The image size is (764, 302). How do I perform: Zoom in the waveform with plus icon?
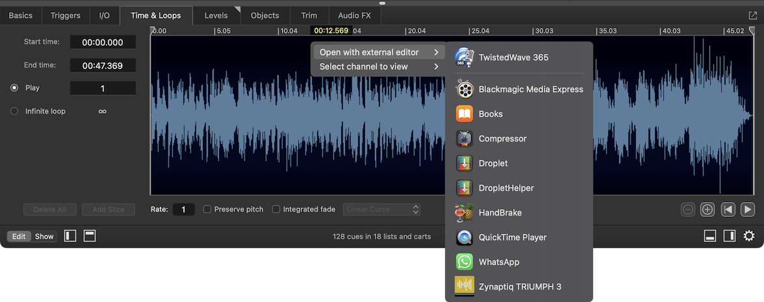pos(707,209)
